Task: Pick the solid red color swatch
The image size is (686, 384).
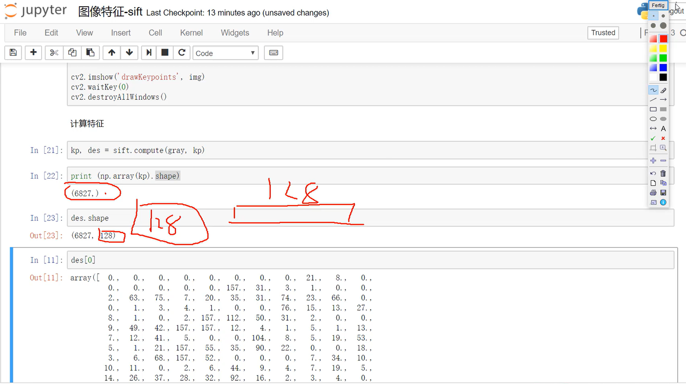Action: (663, 39)
